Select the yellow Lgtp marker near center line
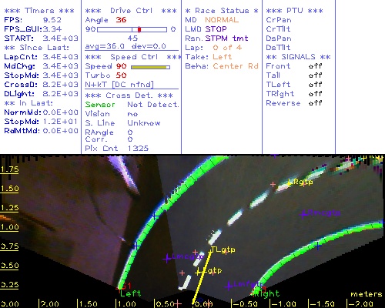385x308 pixels. [x=209, y=271]
